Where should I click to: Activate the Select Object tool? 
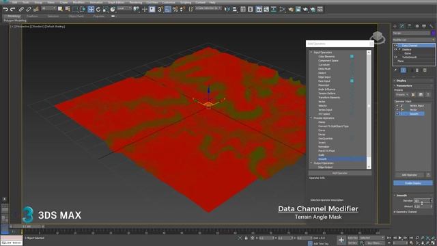pos(60,9)
